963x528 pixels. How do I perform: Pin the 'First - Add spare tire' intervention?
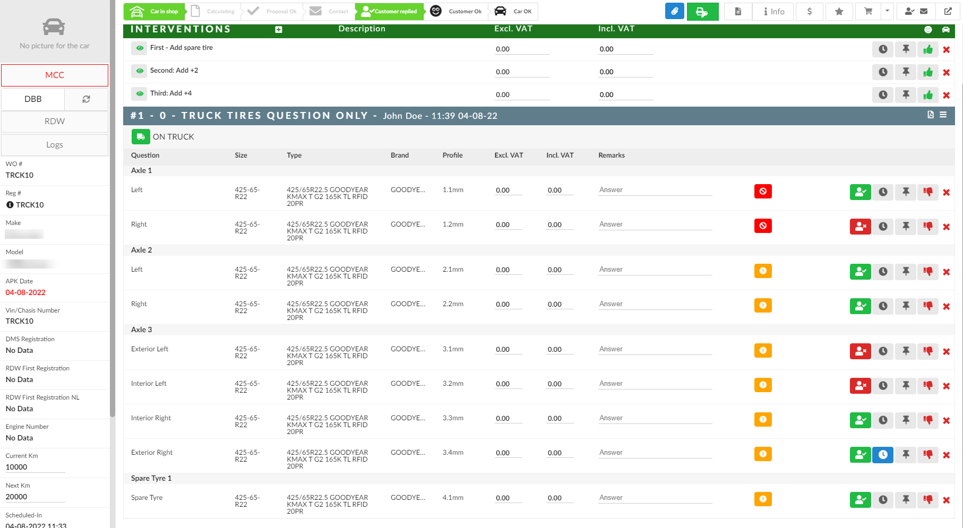pos(906,49)
